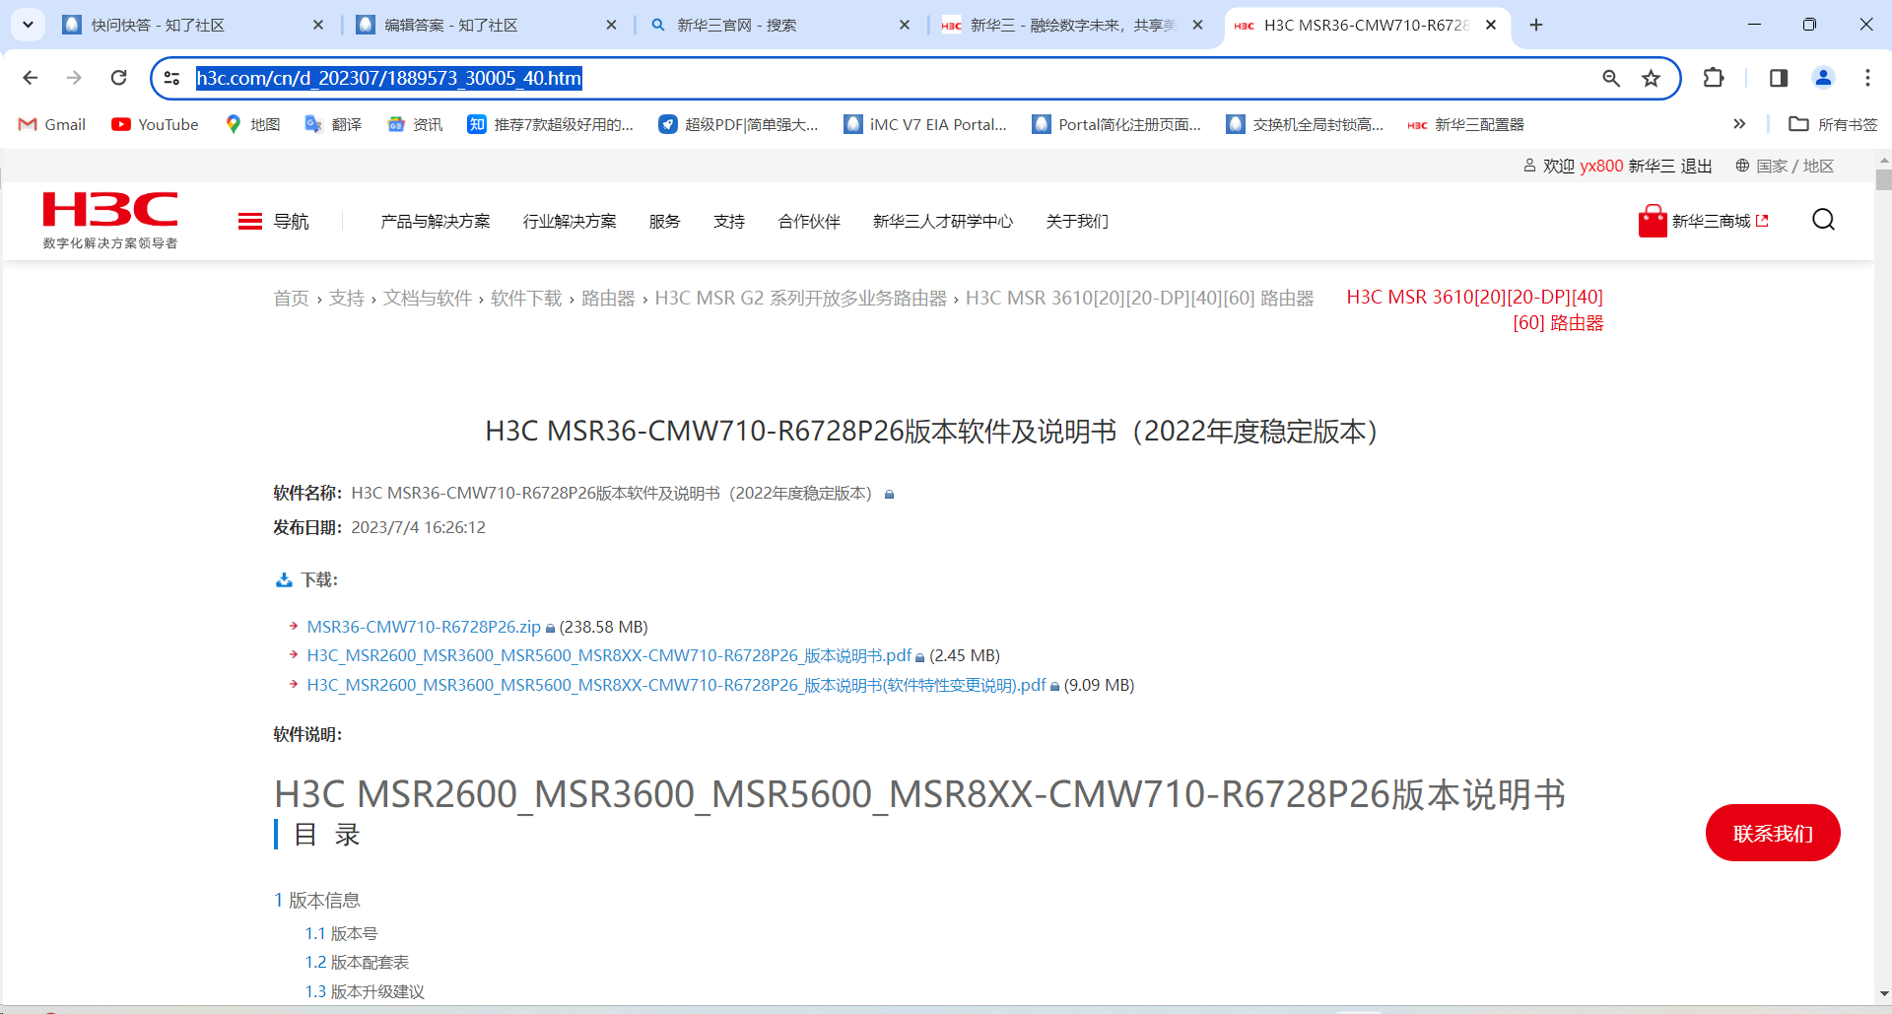Click the site search magnifier icon
The height and width of the screenshot is (1014, 1892).
pos(1823,220)
